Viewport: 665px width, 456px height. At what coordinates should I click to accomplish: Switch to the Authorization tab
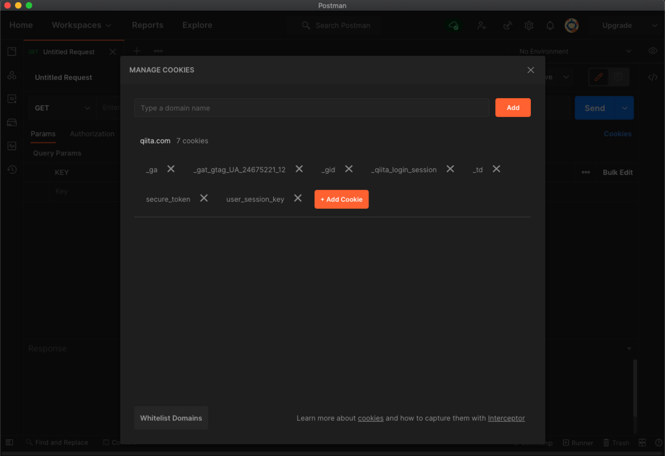pyautogui.click(x=92, y=134)
